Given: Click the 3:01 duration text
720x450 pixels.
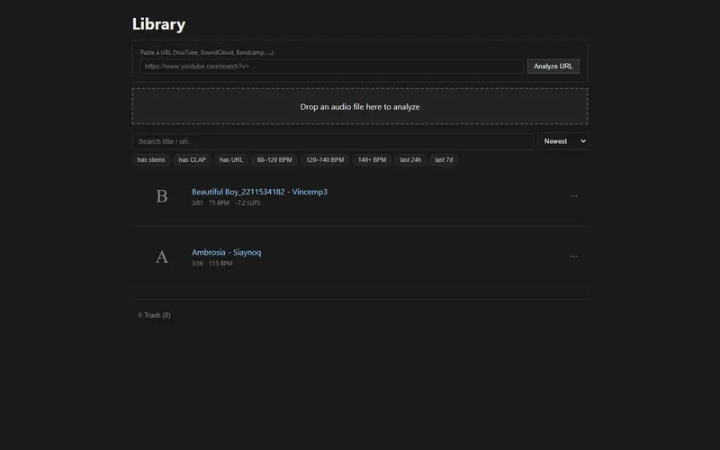Looking at the screenshot, I should click(197, 203).
